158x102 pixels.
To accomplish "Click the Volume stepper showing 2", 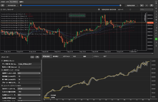I will (29, 67).
